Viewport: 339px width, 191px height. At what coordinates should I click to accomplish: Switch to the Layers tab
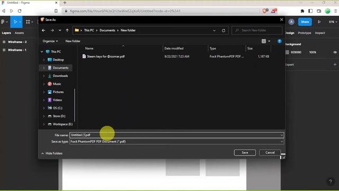click(x=6, y=33)
